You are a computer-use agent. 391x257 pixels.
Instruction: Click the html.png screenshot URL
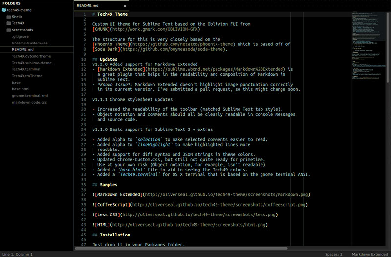[189, 225]
